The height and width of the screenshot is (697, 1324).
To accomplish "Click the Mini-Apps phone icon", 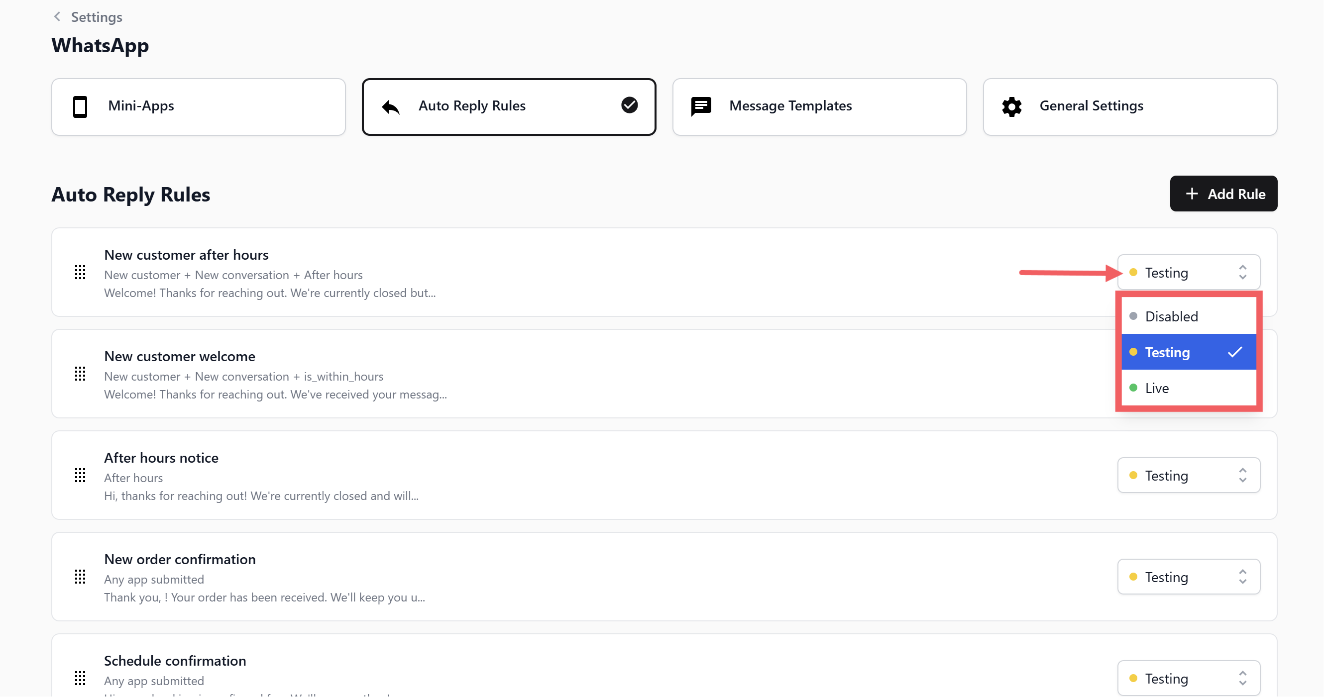I will (80, 106).
